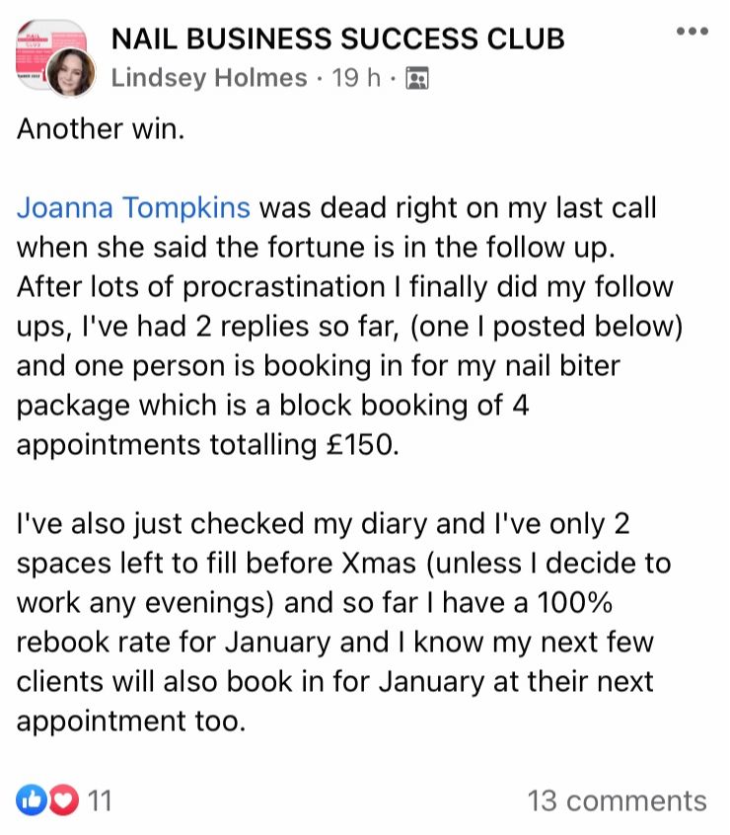Image resolution: width=730 pixels, height=835 pixels.
Task: Open the 13 comments thread
Action: point(618,800)
